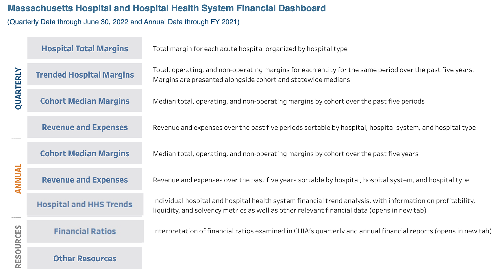Click the cohort margins 'past five periods' description
This screenshot has height=276, width=500.
[288, 101]
